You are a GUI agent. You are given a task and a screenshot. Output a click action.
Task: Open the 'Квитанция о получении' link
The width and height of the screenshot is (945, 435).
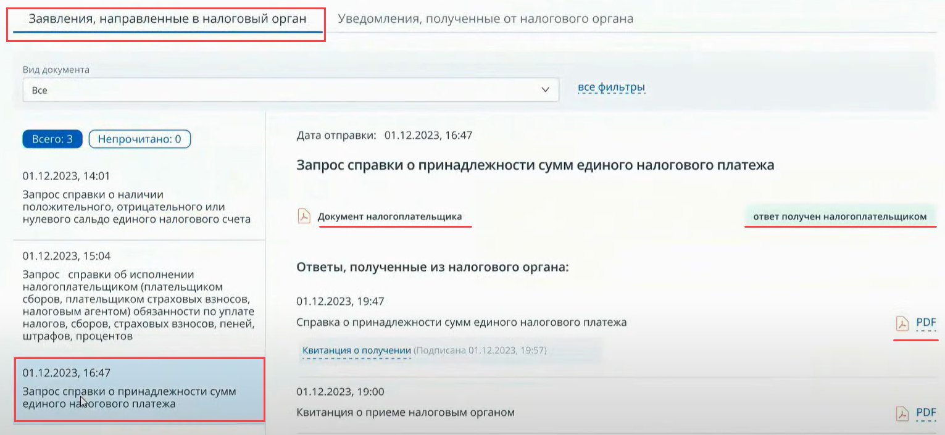(x=356, y=350)
